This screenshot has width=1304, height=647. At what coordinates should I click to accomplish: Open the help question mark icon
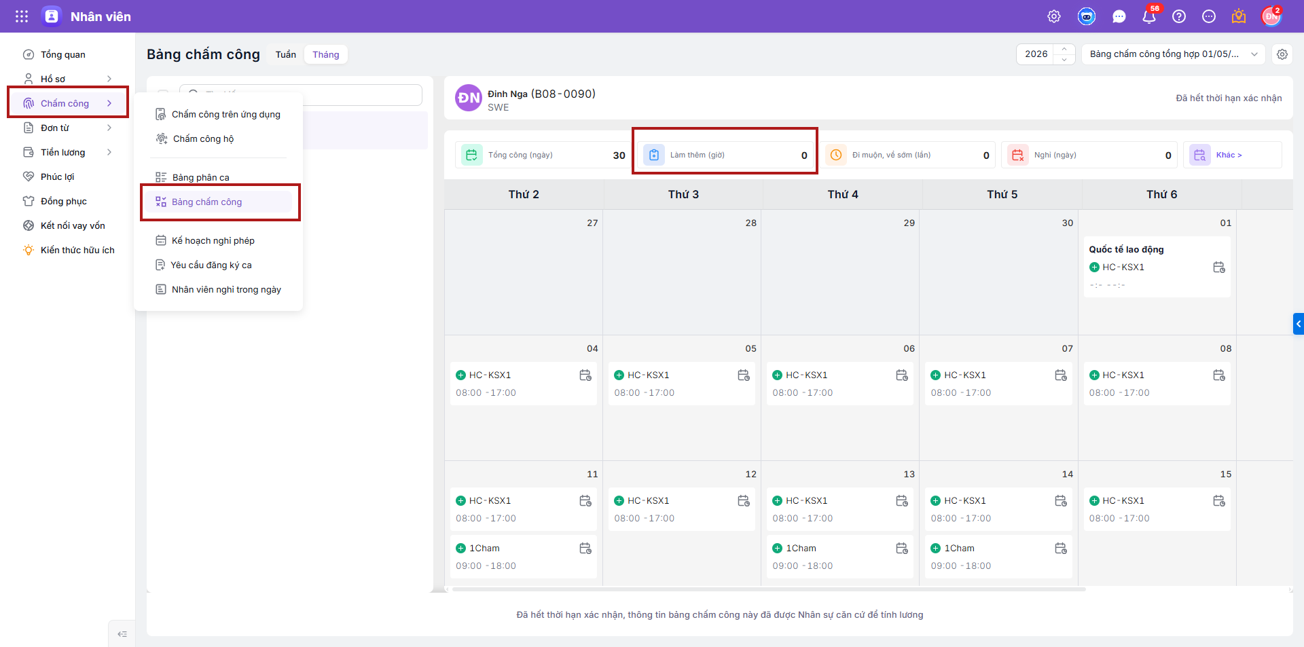(x=1179, y=16)
